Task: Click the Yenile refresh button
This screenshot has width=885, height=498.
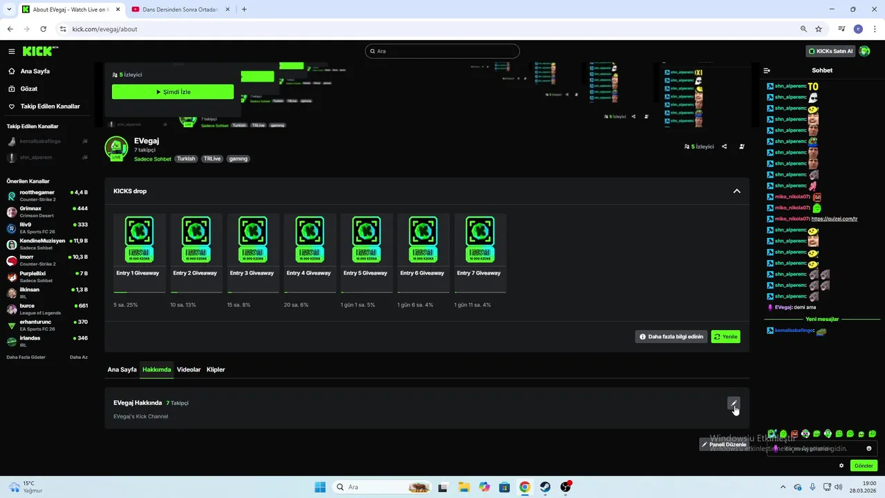Action: [x=726, y=337]
